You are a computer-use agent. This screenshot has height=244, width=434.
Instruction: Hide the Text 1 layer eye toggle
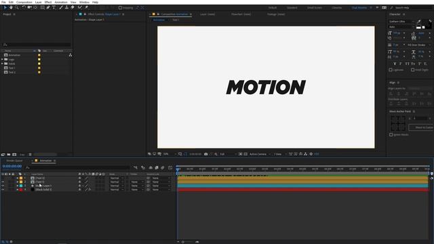coord(3,182)
